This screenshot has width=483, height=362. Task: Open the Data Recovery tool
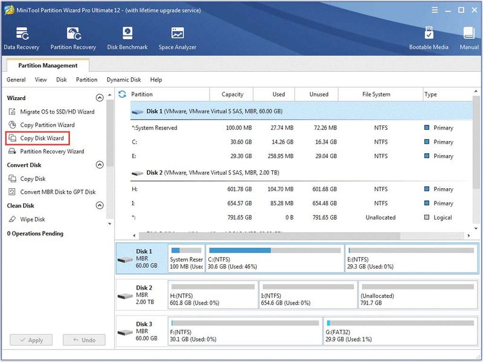(21, 39)
